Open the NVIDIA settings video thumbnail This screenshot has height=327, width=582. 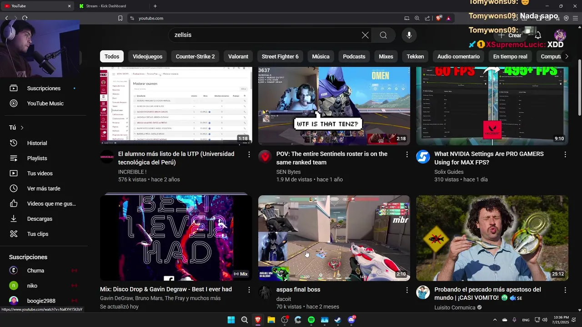point(492,105)
